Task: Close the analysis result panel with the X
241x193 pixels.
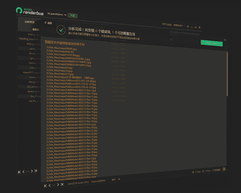Action: coord(225,40)
